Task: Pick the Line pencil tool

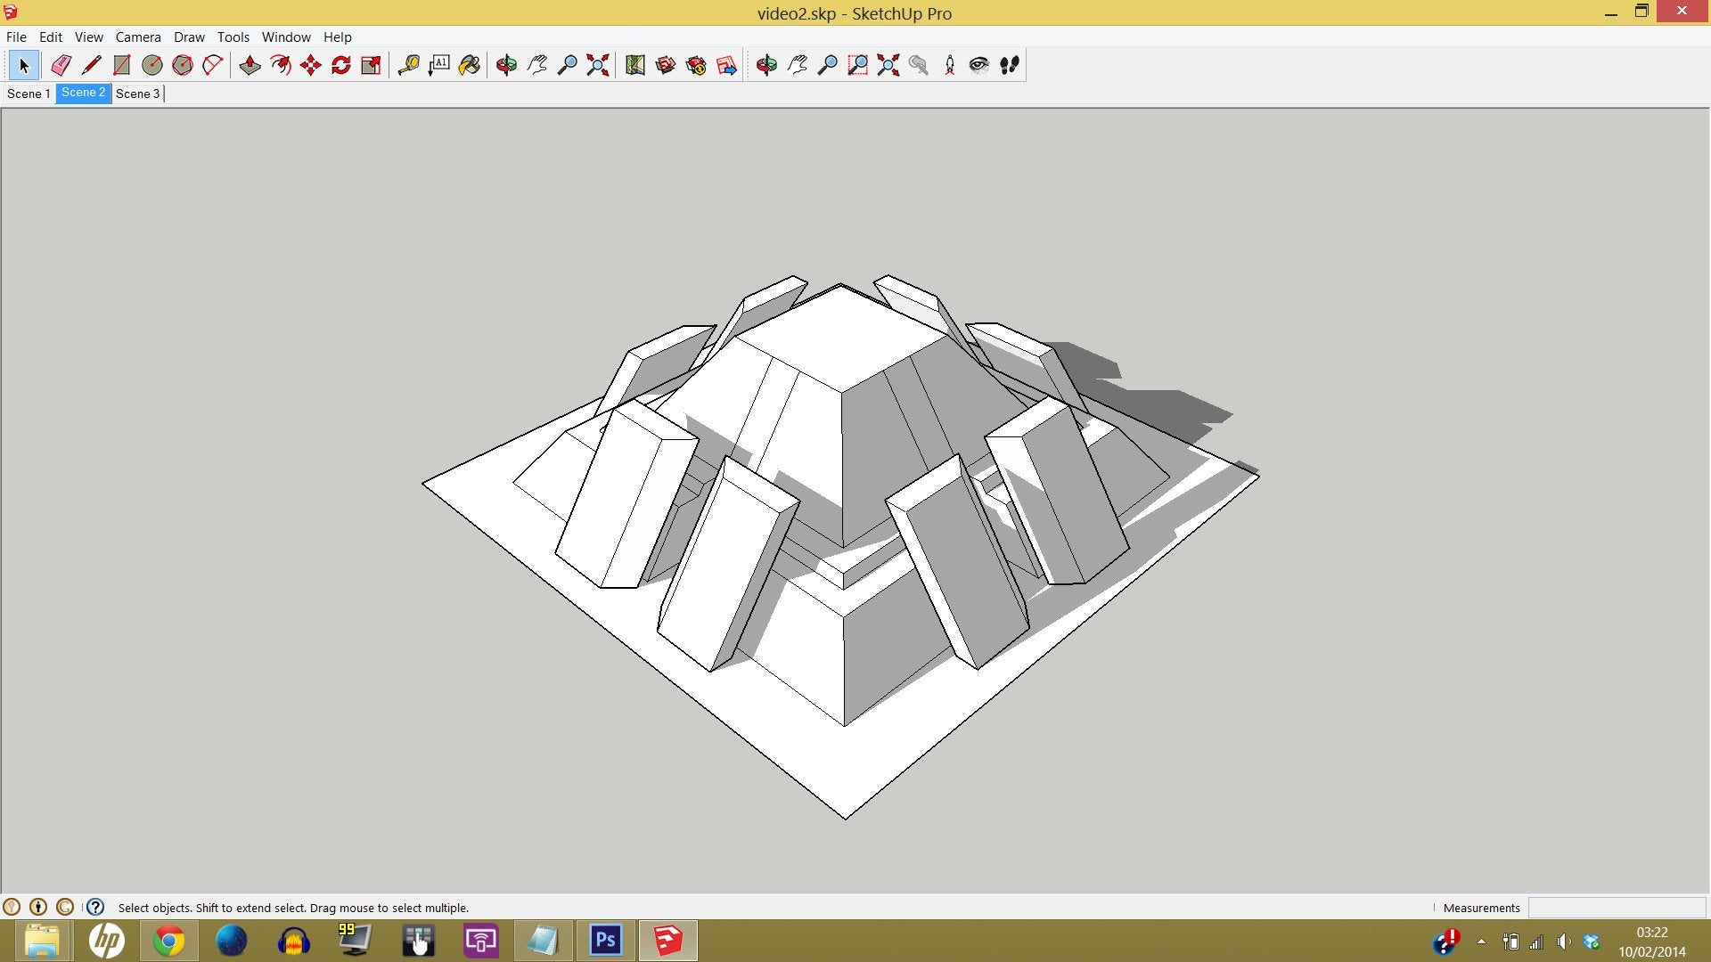Action: 91,65
